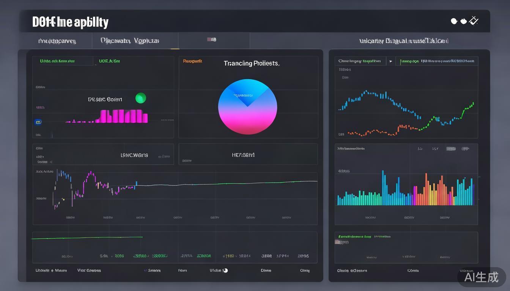Select the first tab in the header bar
This screenshot has height=291, width=510.
57,41
